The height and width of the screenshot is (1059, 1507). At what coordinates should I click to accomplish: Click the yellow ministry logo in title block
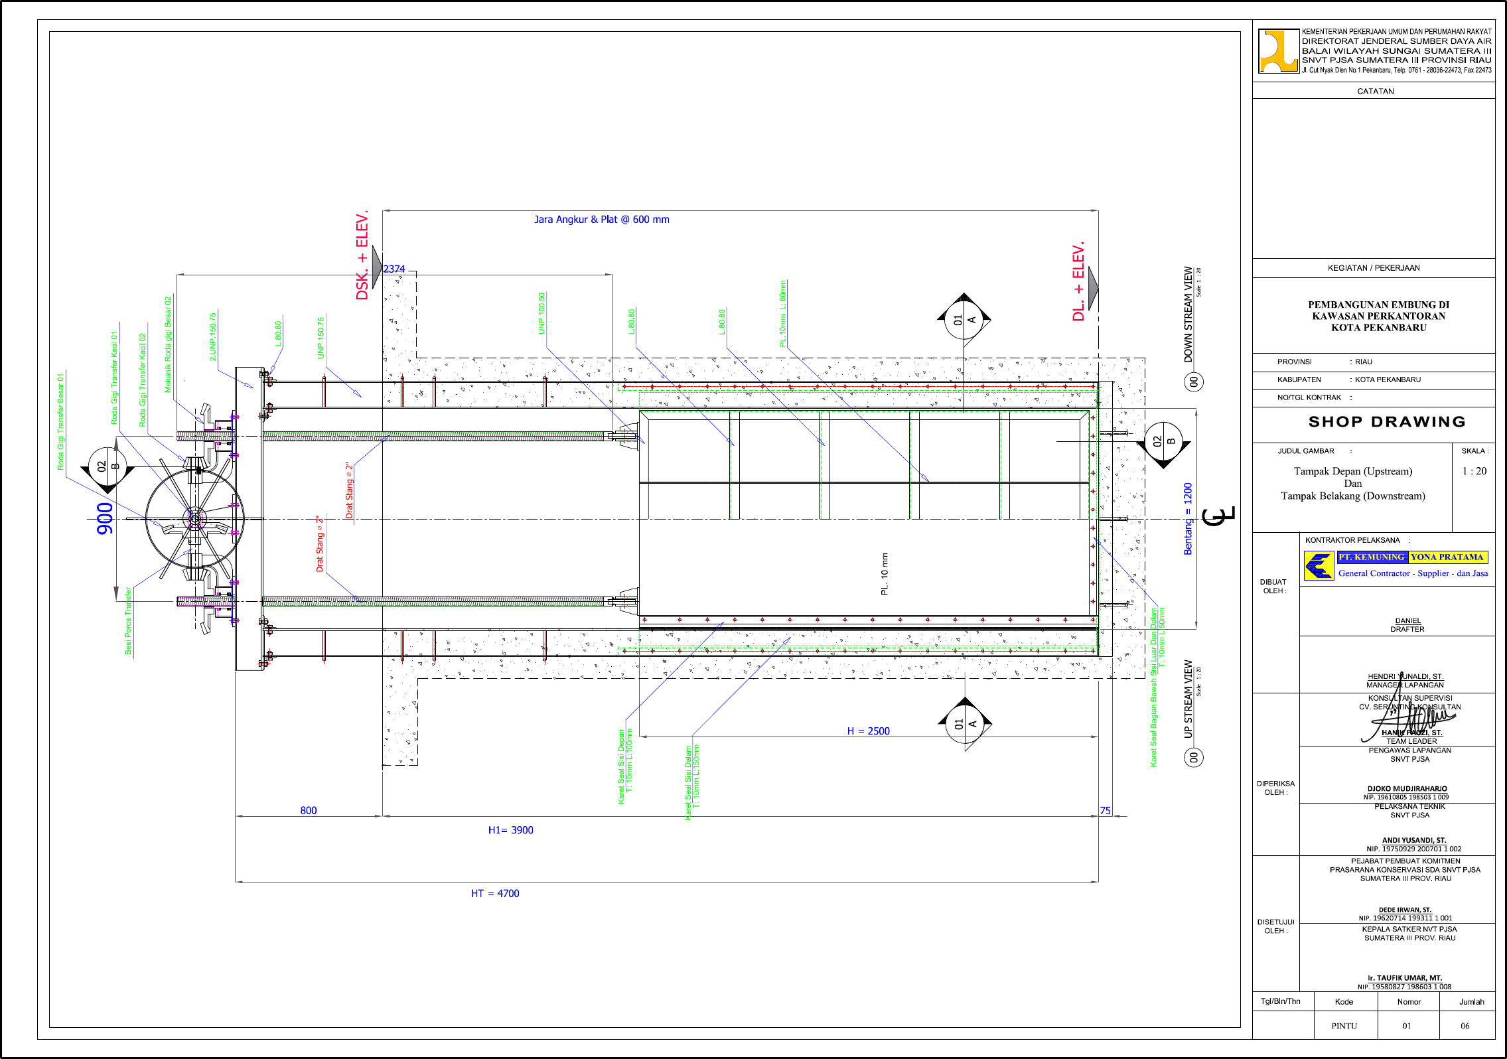pyautogui.click(x=1278, y=50)
